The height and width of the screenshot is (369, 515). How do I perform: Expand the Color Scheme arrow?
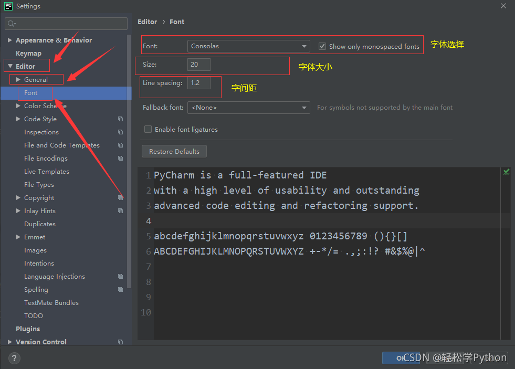pyautogui.click(x=18, y=106)
